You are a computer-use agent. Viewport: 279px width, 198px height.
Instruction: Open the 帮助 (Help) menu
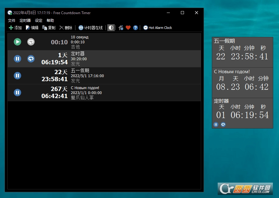pos(50,21)
